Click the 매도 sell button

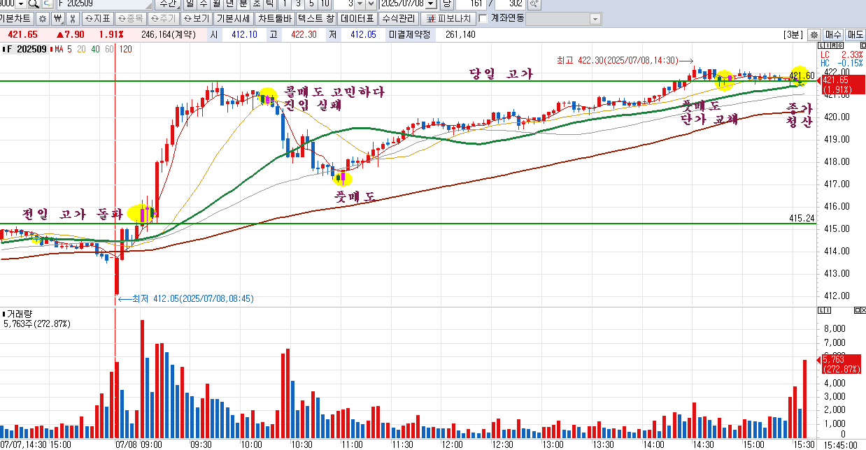(x=856, y=34)
